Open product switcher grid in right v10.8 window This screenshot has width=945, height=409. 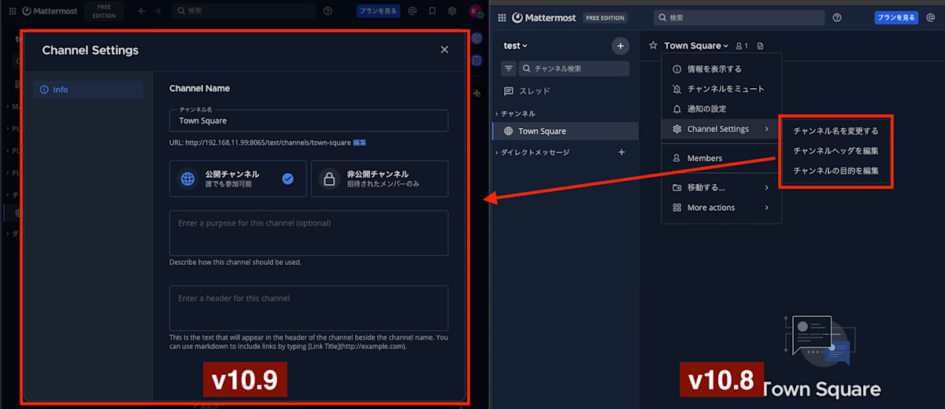tap(501, 17)
